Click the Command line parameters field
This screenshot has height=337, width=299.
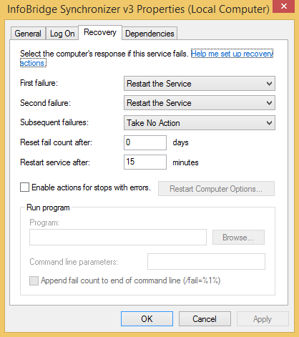[x=206, y=261]
